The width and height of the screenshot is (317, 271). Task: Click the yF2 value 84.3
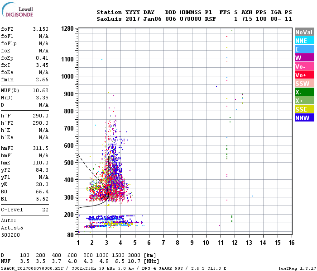(x=42, y=170)
